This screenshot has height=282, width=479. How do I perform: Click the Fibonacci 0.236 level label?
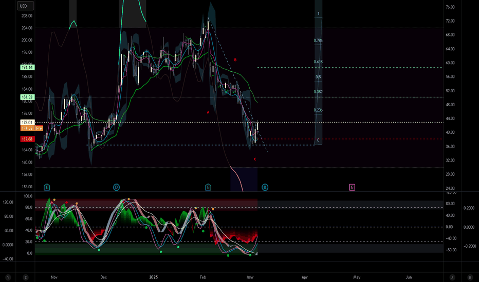coord(318,110)
